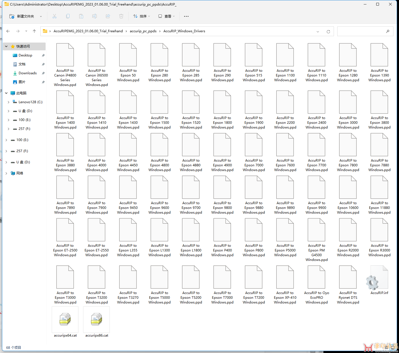Select AccuRIP to Epson T7200 Windows.ppd
399x353 pixels.
point(254,285)
